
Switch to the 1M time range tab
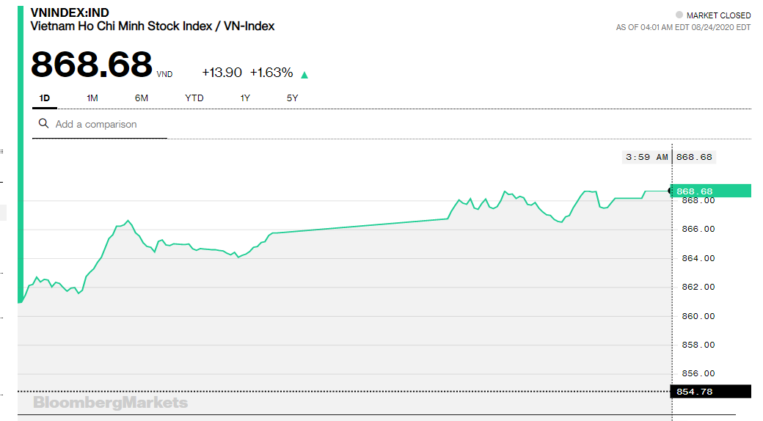[x=92, y=98]
